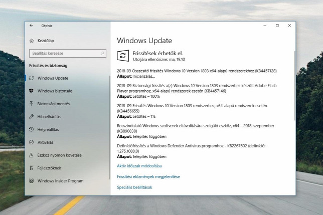Close the Gépház settings window
The image size is (323, 215).
(x=289, y=26)
